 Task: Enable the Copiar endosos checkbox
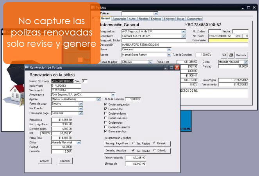pyautogui.click(x=106, y=114)
